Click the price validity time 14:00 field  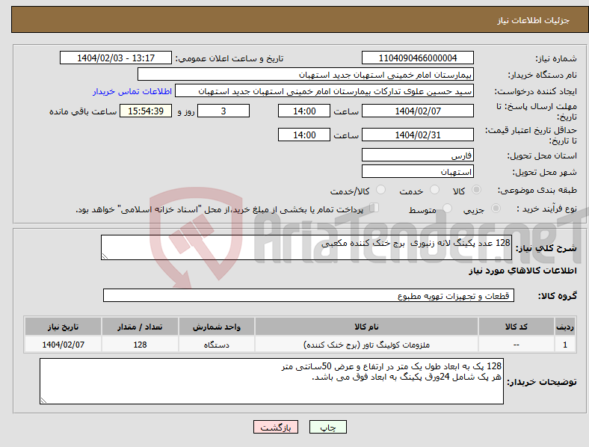(x=304, y=135)
